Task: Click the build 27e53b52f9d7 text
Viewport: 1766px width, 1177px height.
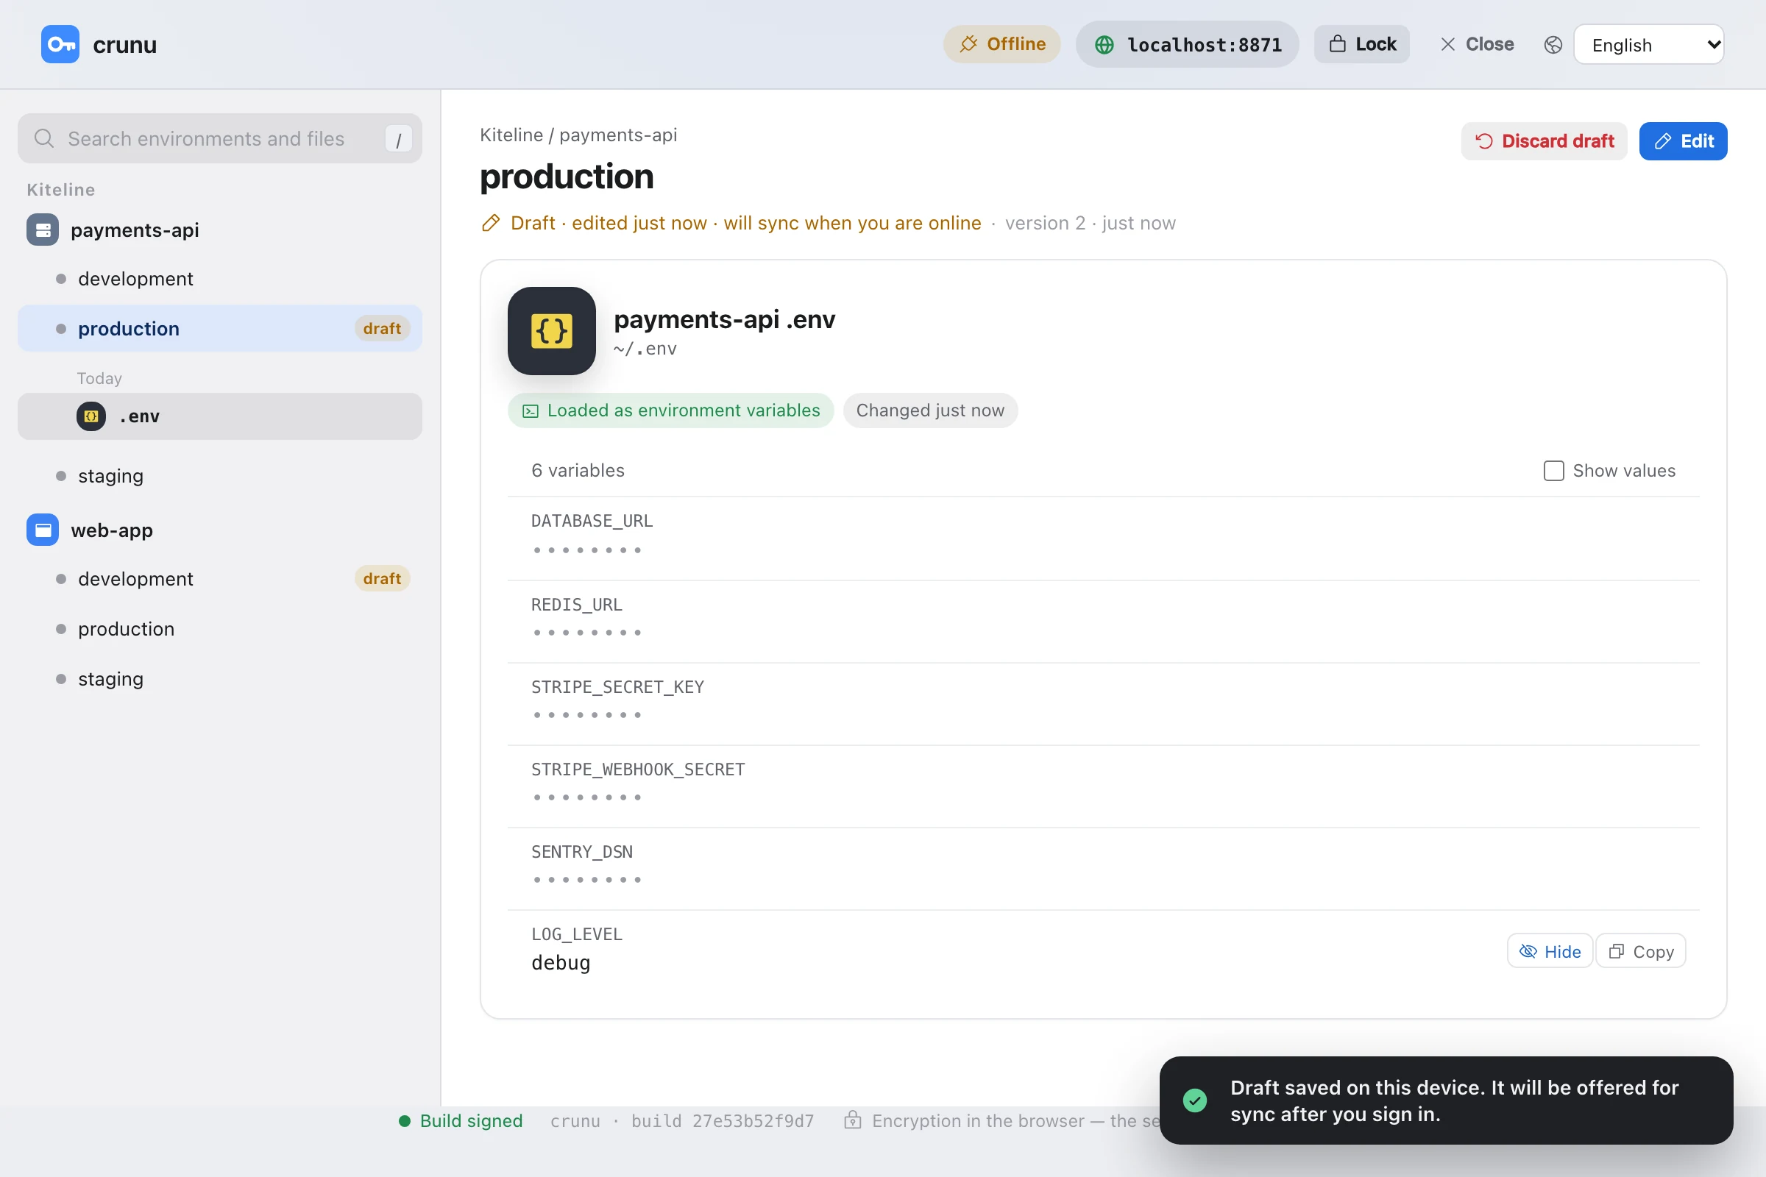Action: [723, 1120]
